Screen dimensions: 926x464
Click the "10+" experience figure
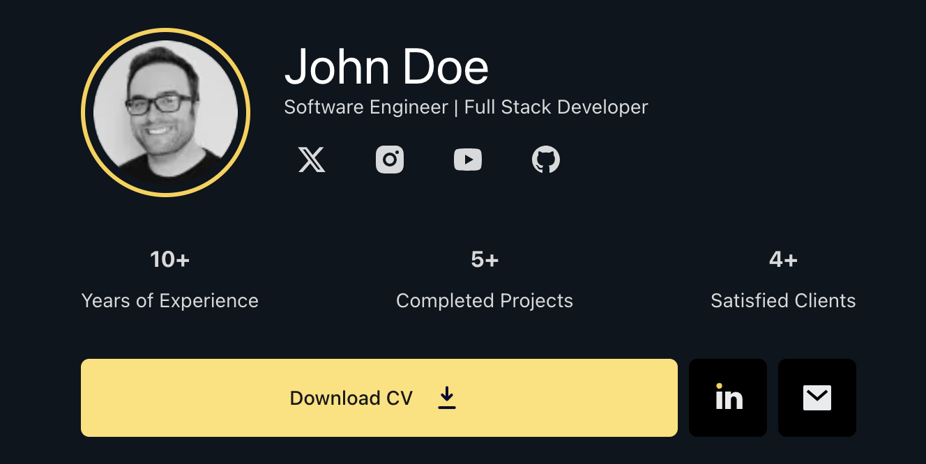(170, 260)
